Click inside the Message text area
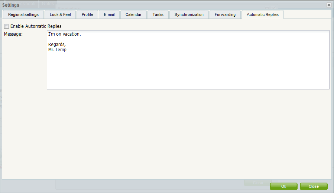 [x=188, y=60]
